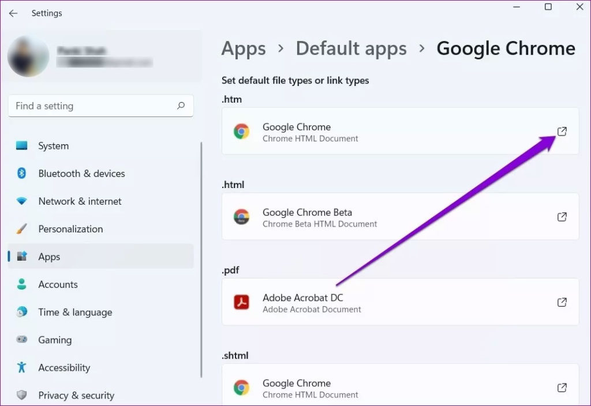Open the user profile picture
Image resolution: width=591 pixels, height=406 pixels.
click(x=28, y=57)
